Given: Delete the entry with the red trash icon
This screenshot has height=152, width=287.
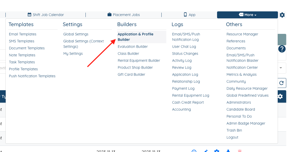Looking at the screenshot, I should (239, 150).
